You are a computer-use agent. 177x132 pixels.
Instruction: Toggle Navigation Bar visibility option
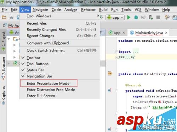[x=60, y=76]
